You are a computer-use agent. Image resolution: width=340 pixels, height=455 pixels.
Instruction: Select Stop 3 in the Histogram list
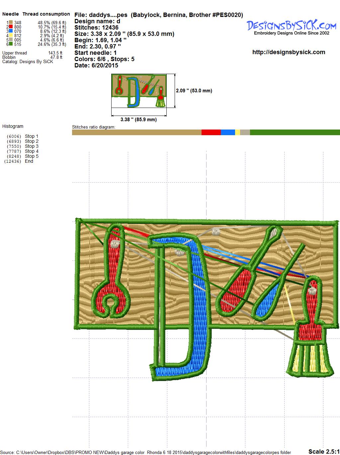(32, 146)
